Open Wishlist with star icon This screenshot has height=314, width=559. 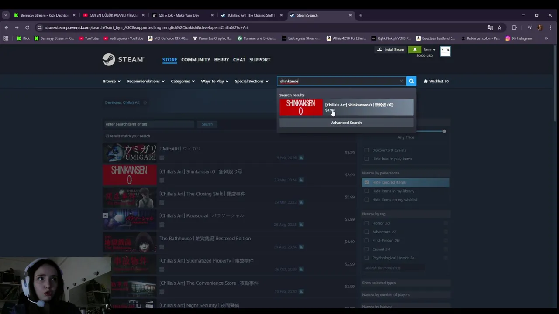point(436,81)
